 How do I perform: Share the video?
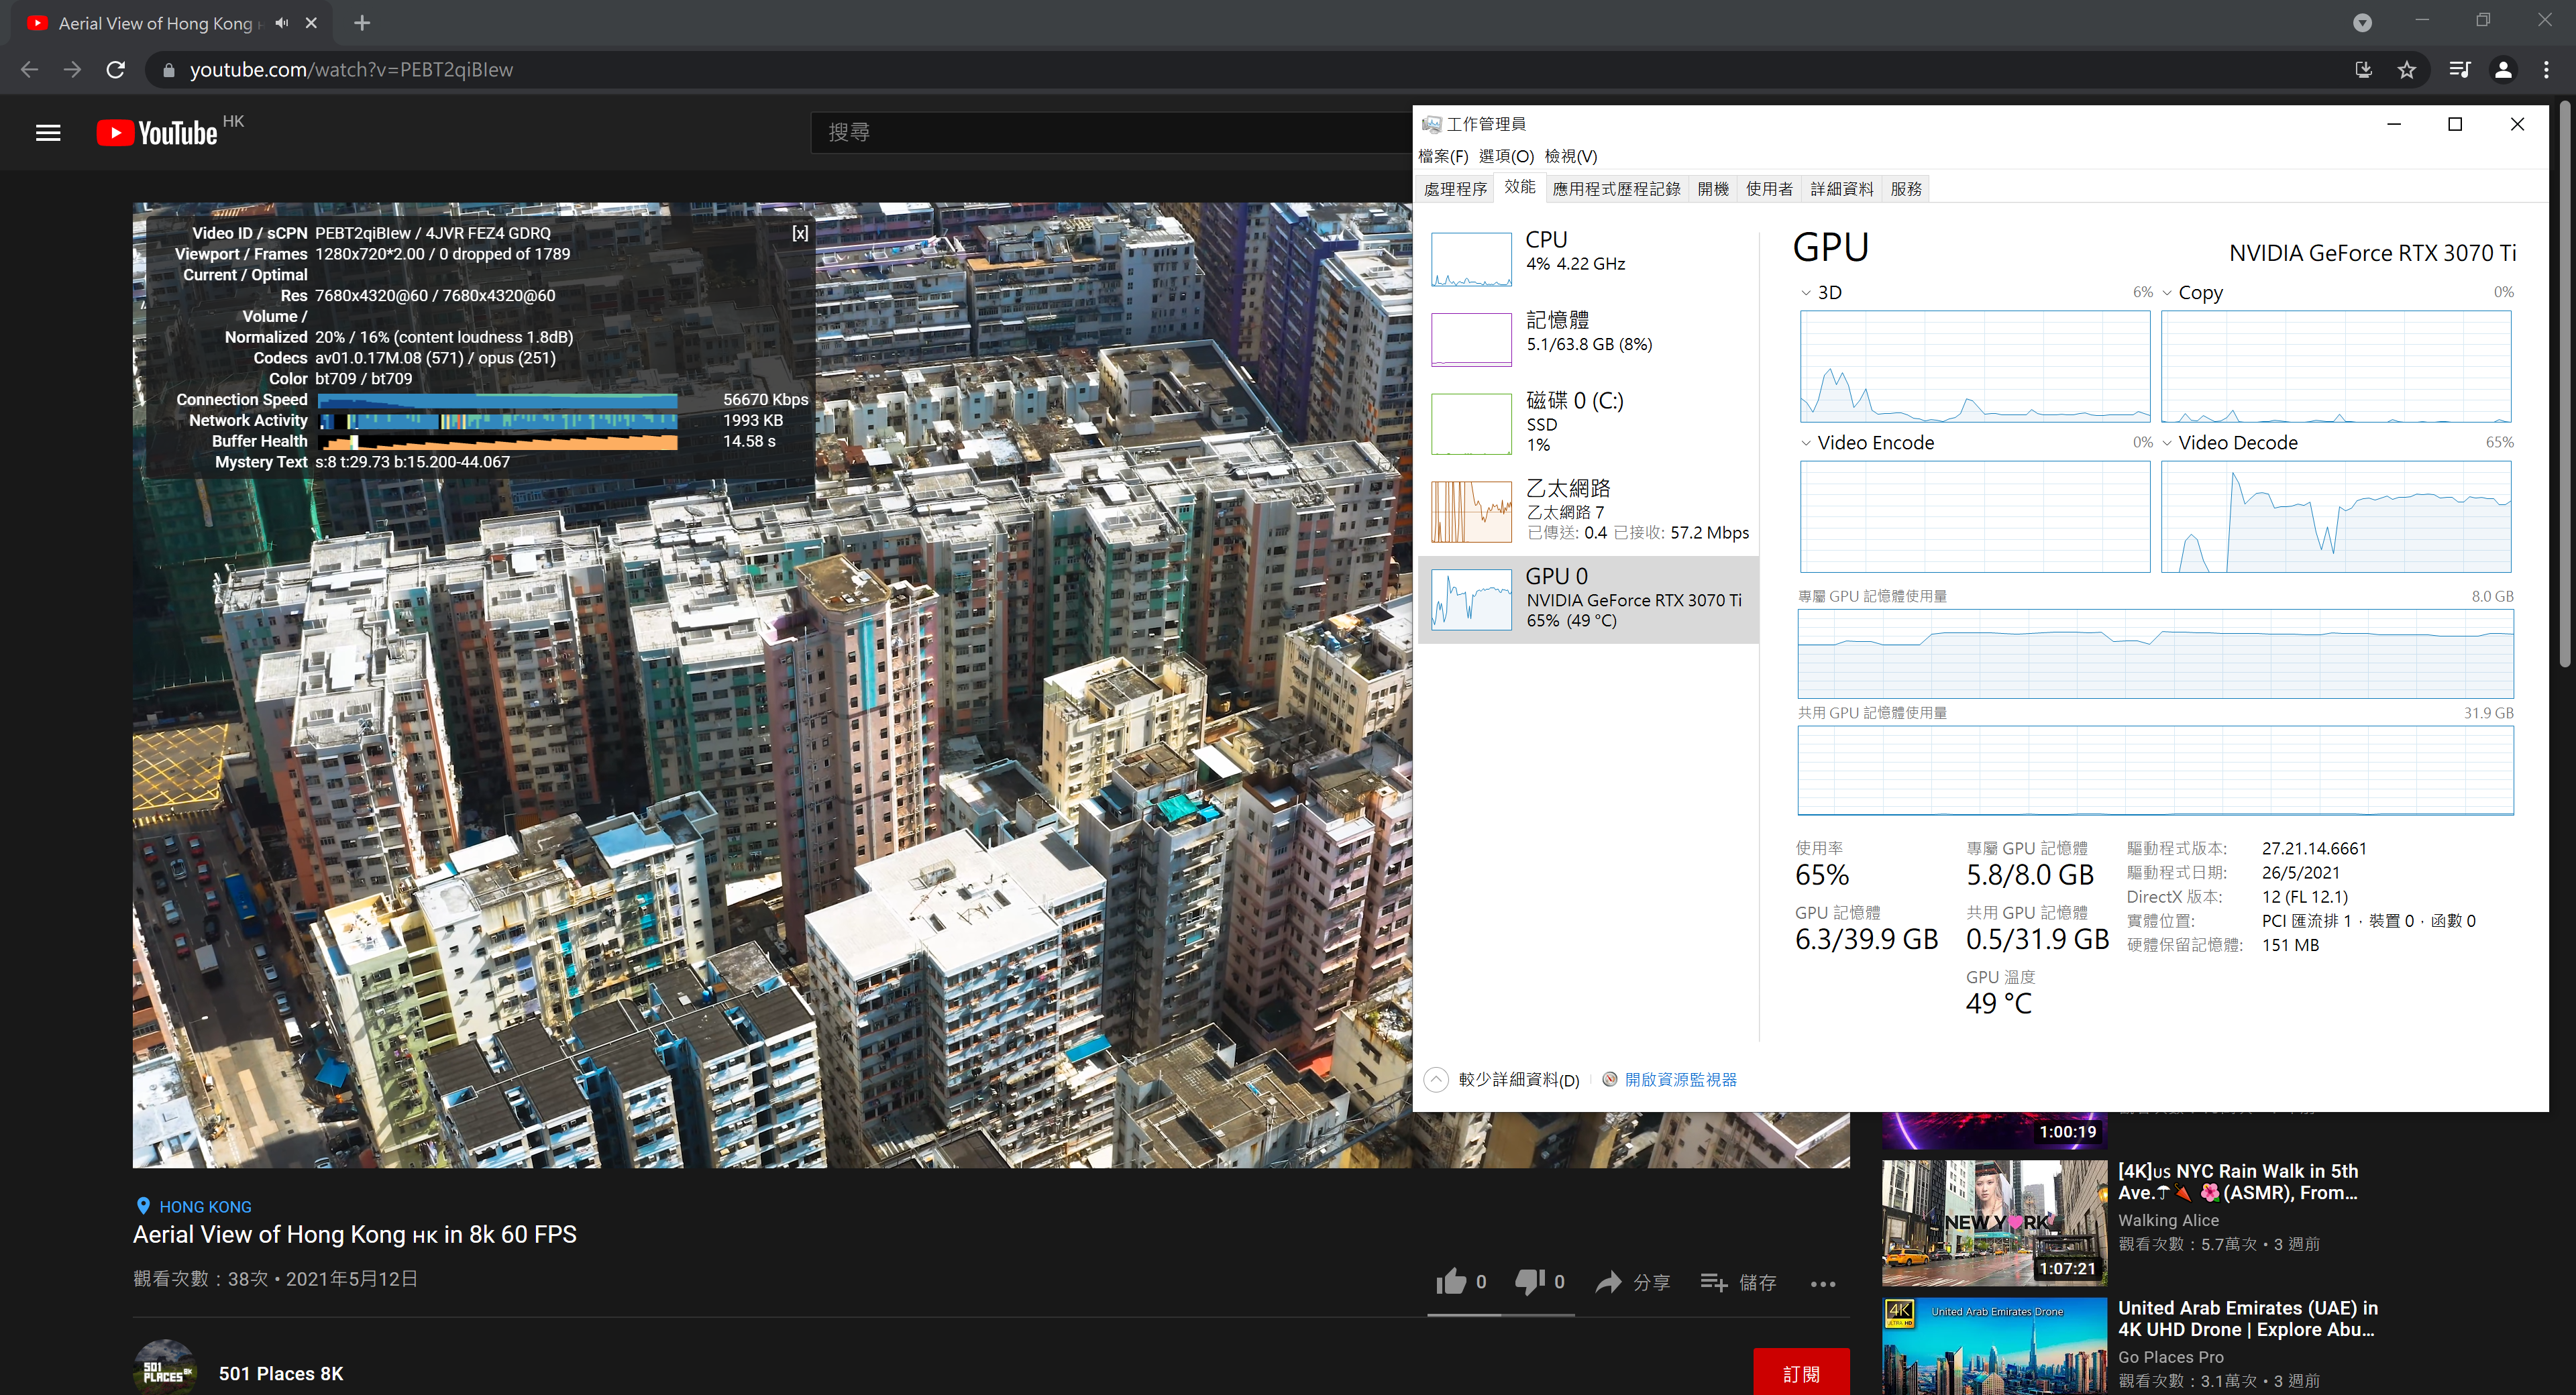pos(1632,1282)
